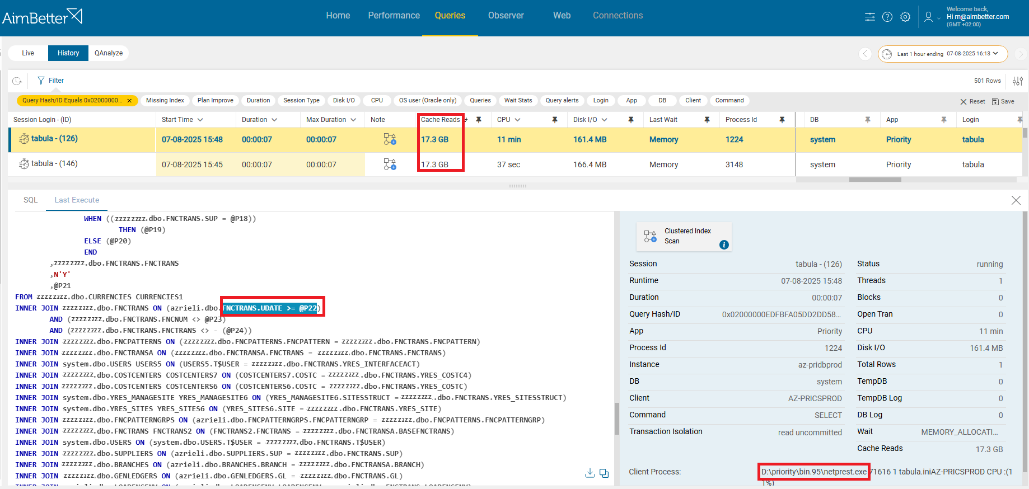Image resolution: width=1029 pixels, height=489 pixels.
Task: Click the panel splitter grip handle
Action: (518, 186)
